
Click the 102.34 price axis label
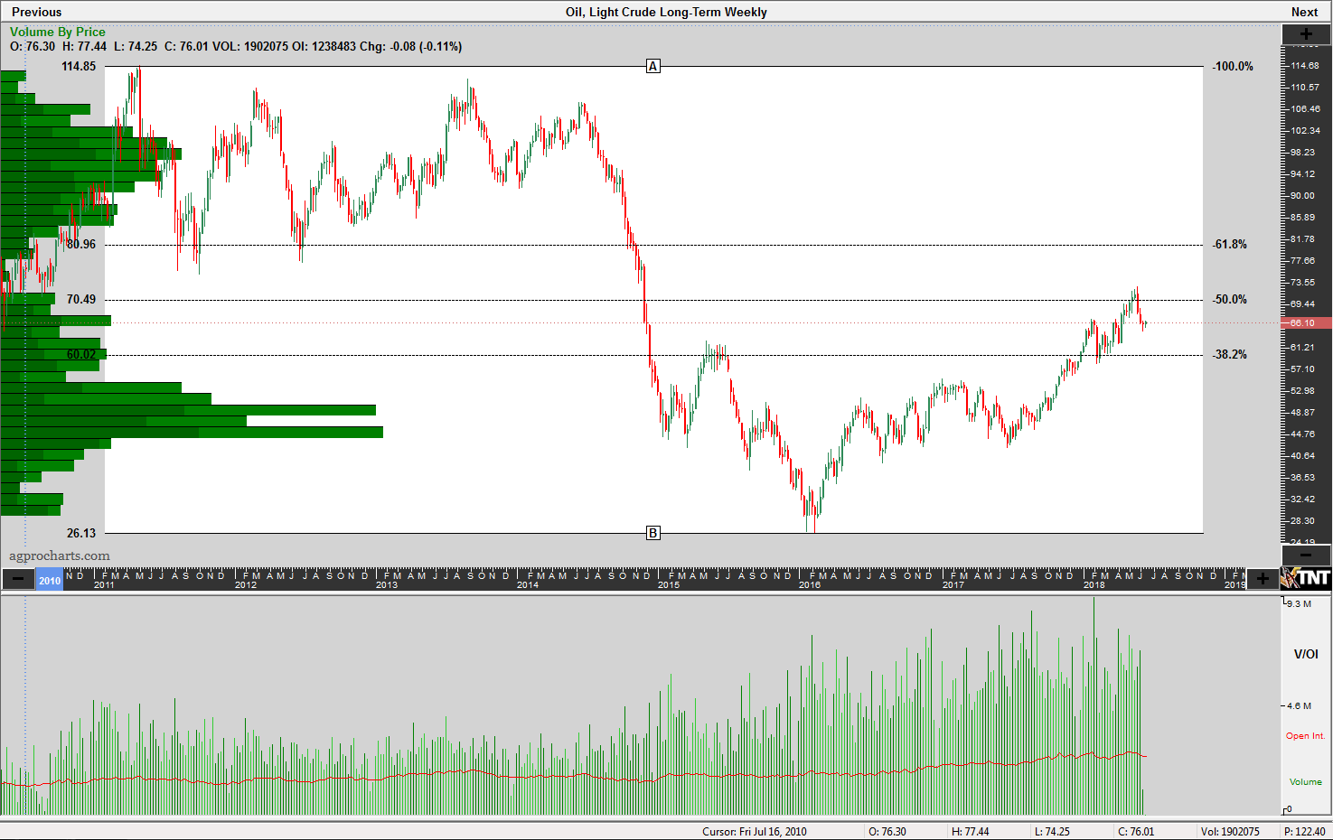(1305, 130)
